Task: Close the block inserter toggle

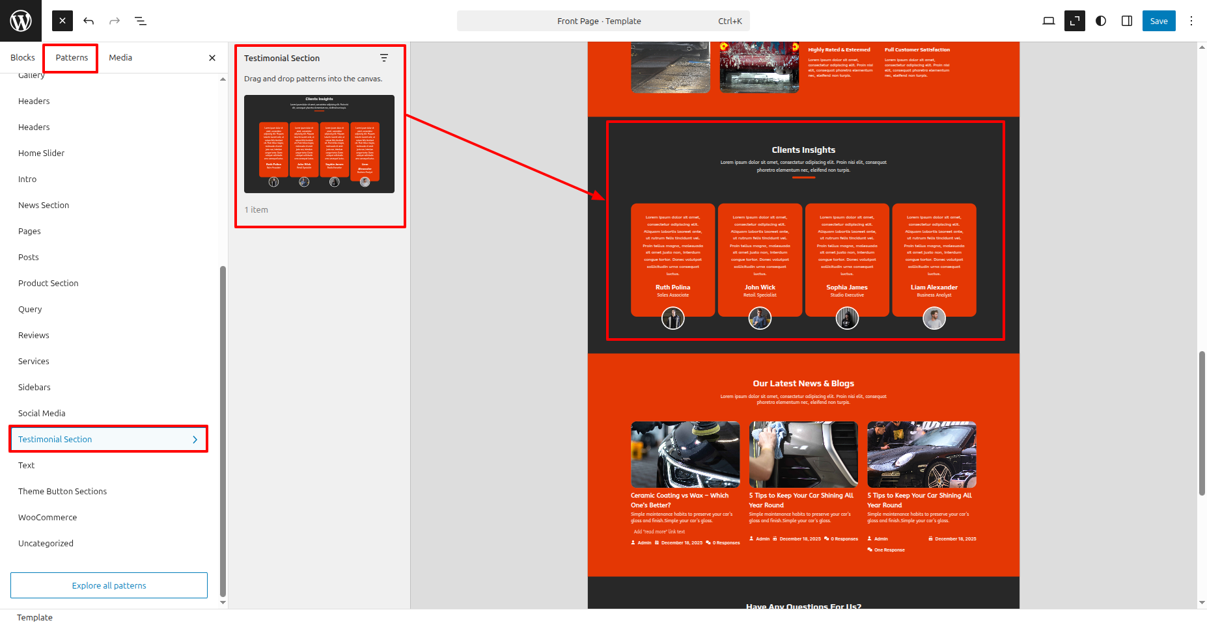Action: [62, 21]
